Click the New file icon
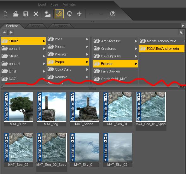The image size is (186, 174). 6,14
